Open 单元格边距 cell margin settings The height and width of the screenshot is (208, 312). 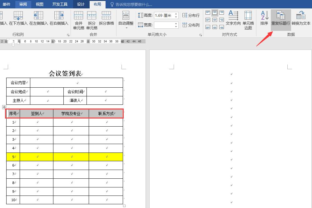(x=248, y=19)
